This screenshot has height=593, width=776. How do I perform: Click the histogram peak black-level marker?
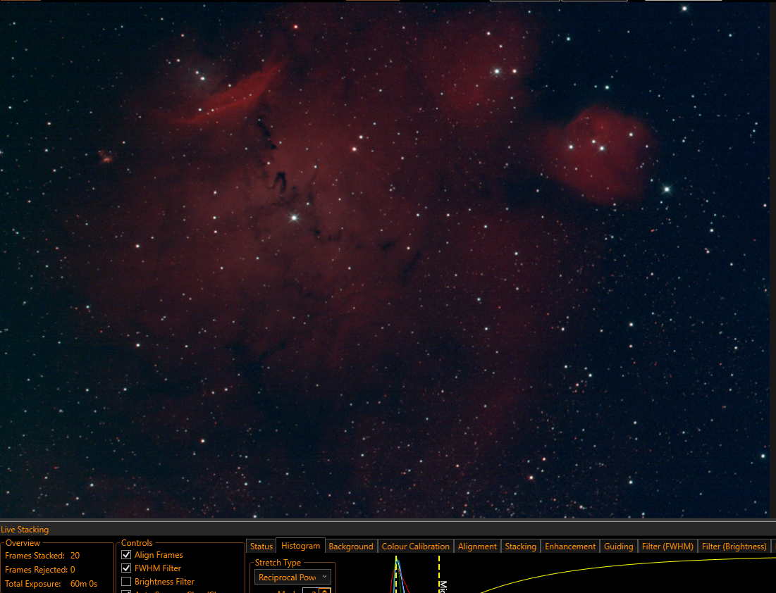coord(396,574)
